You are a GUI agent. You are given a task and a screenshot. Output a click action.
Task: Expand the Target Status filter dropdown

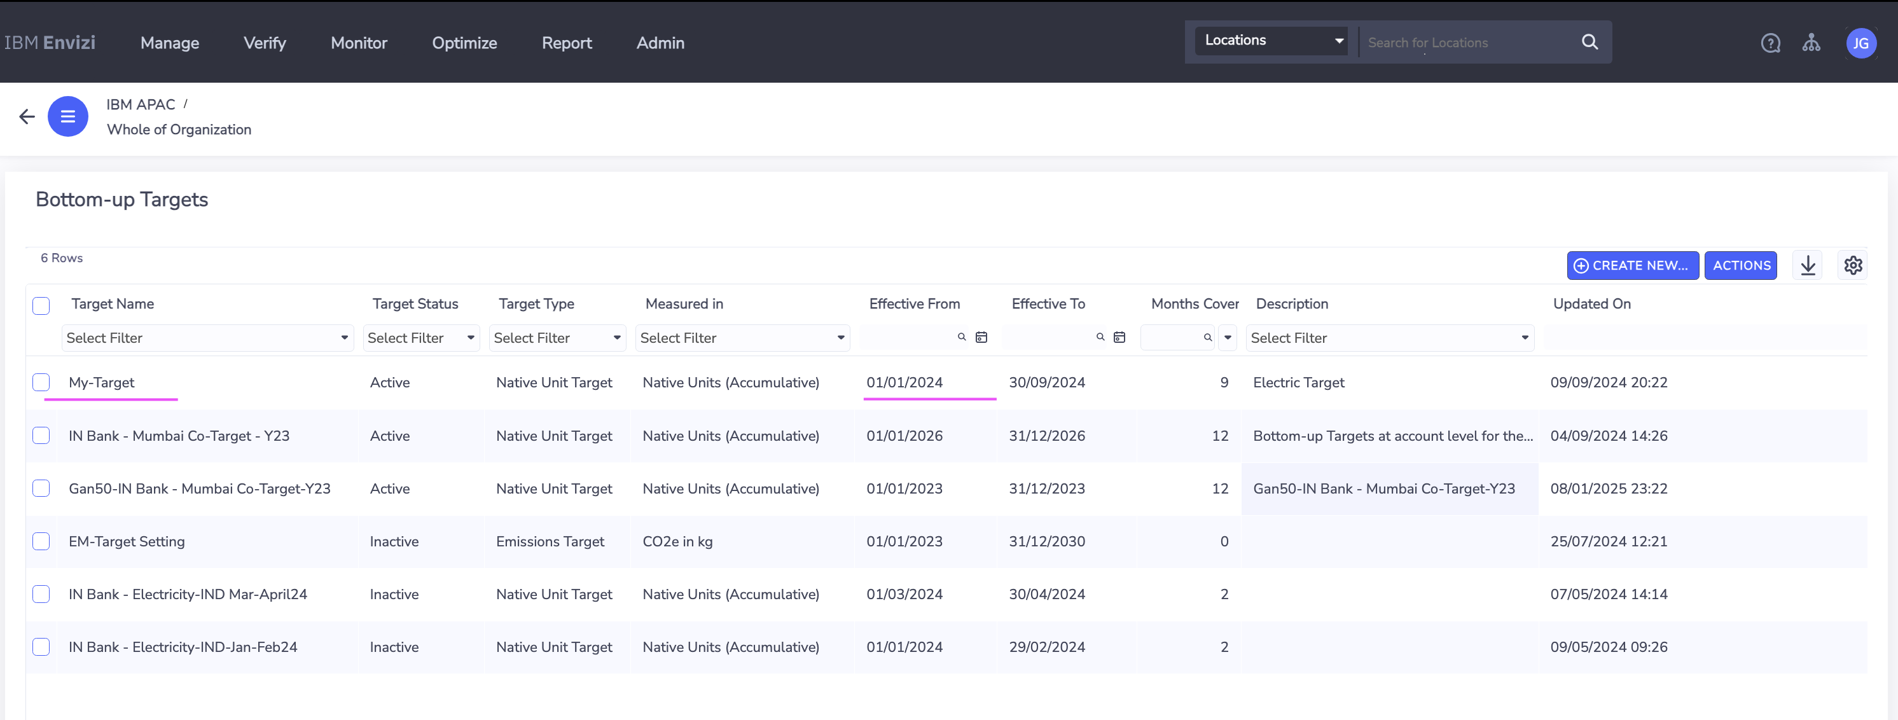[x=420, y=338]
